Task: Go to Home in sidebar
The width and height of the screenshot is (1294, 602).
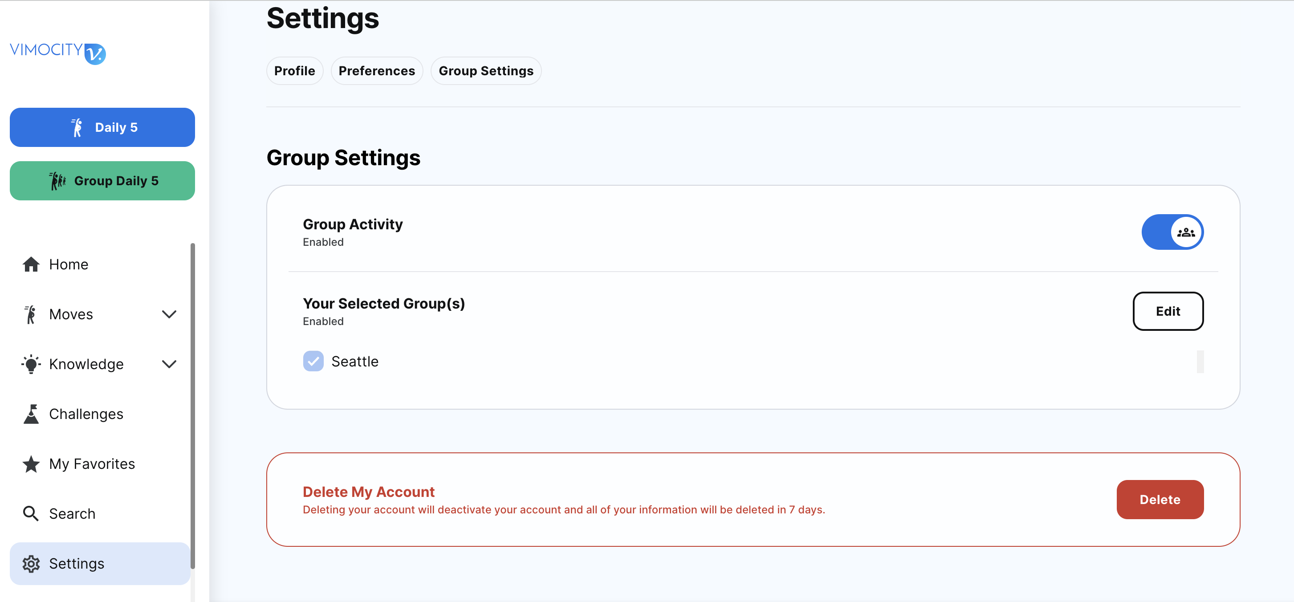Action: pyautogui.click(x=100, y=264)
